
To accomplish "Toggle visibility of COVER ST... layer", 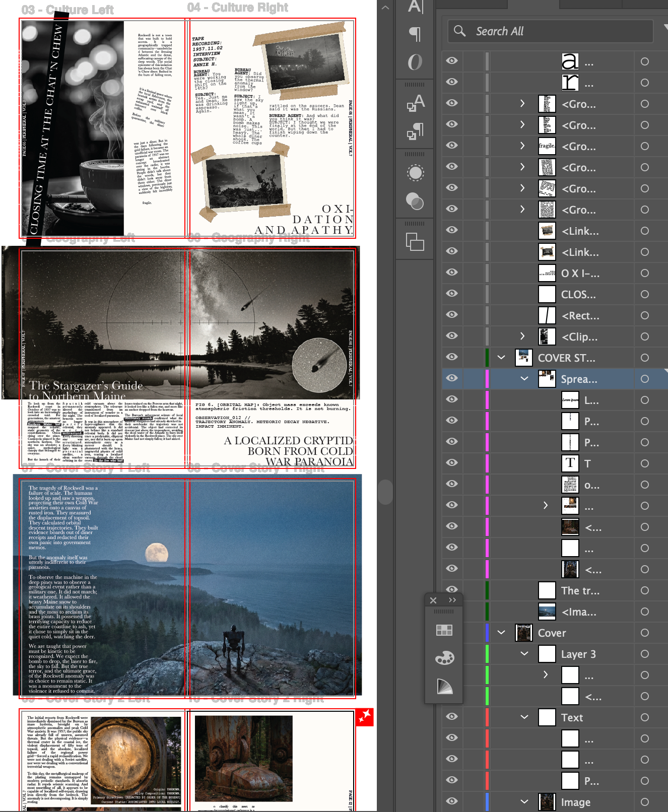I will pos(452,357).
